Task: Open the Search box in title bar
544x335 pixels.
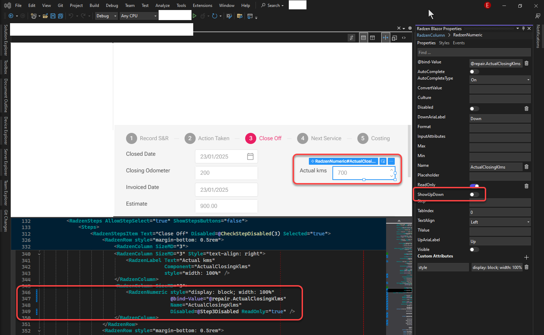Action: pyautogui.click(x=273, y=6)
